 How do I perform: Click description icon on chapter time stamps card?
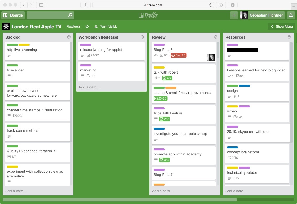(9, 116)
